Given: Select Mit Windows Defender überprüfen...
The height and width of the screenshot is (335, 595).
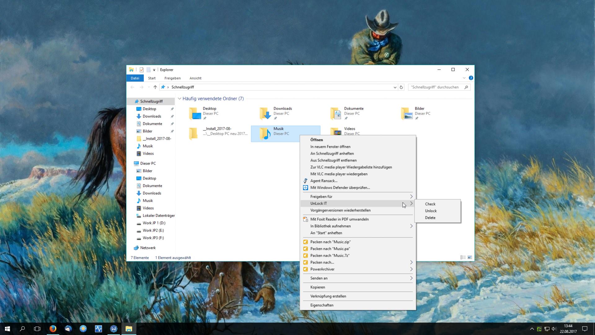Looking at the screenshot, I should coord(358,188).
